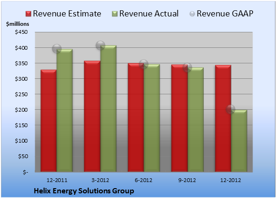Select the green actual bar for 12-2011
The image size is (276, 198).
pos(65,110)
